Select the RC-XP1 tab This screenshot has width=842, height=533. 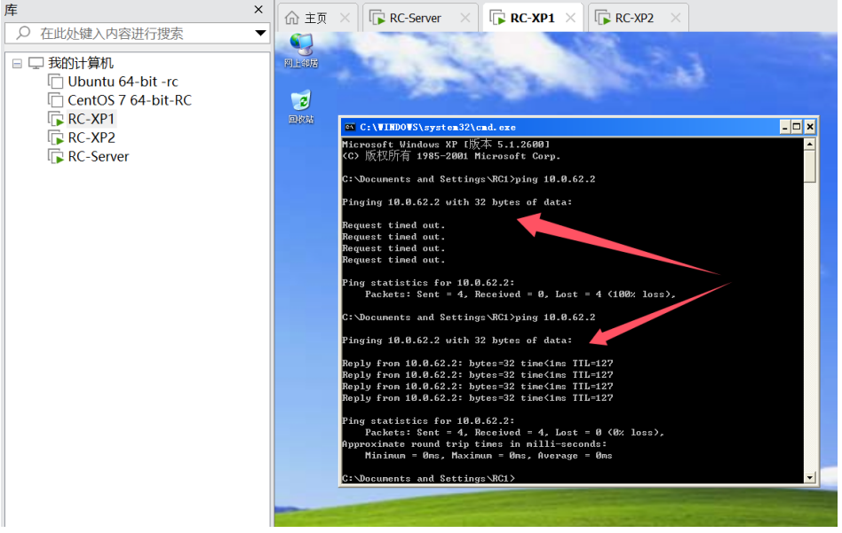(532, 18)
